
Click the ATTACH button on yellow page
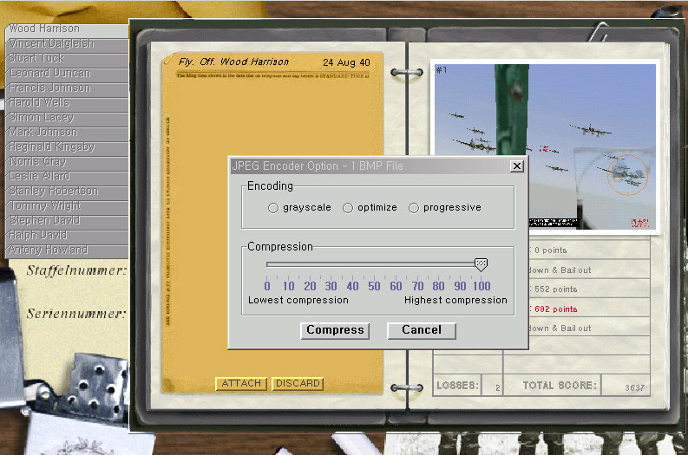click(x=241, y=384)
